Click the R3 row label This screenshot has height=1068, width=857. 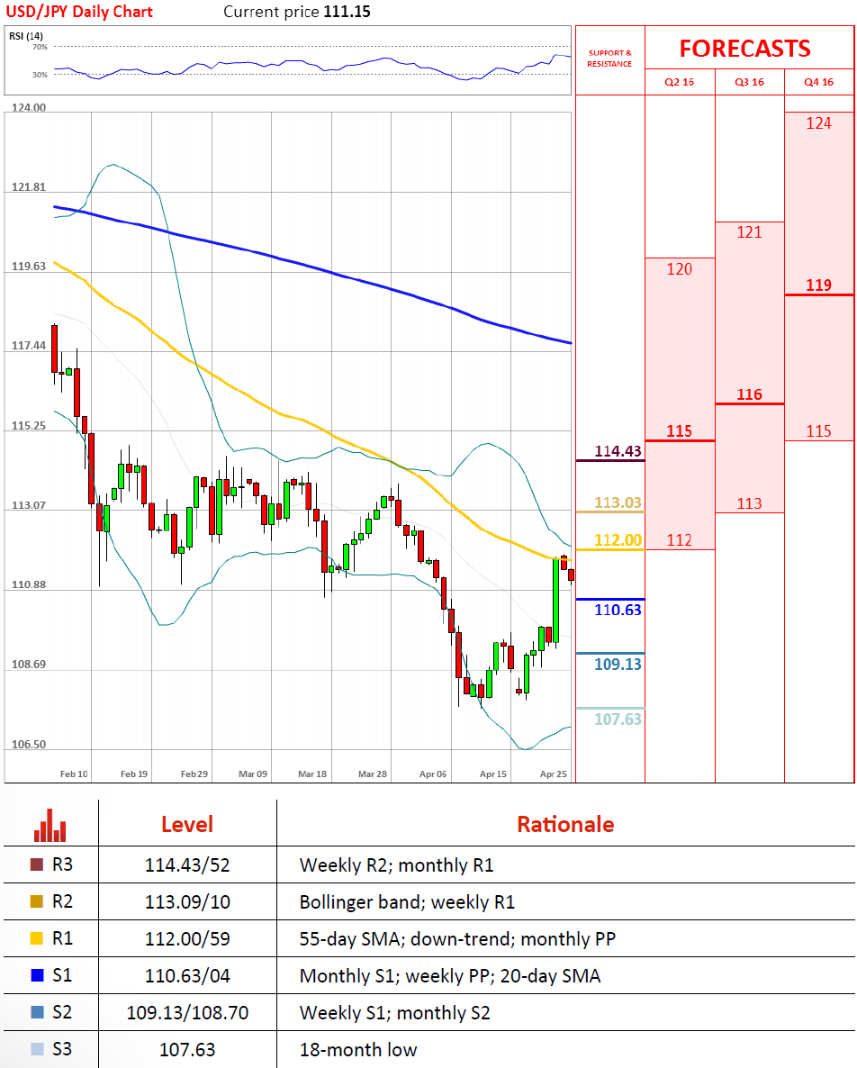pyautogui.click(x=62, y=864)
